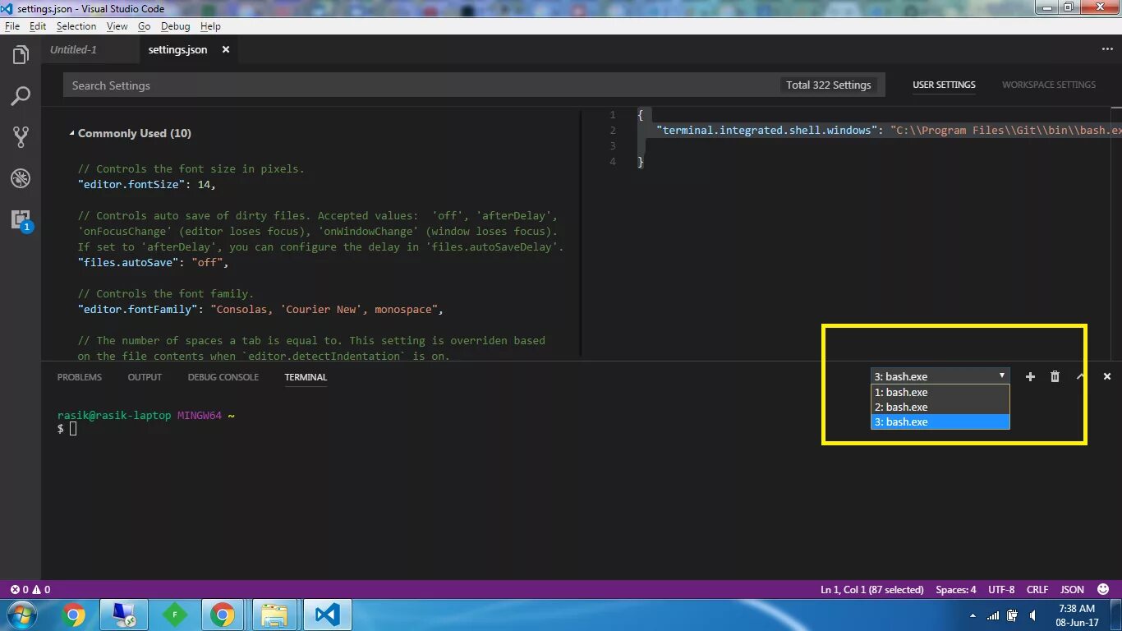Switch to WORKSPACE SETTINGS scope
Viewport: 1122px width, 631px height.
[1049, 85]
